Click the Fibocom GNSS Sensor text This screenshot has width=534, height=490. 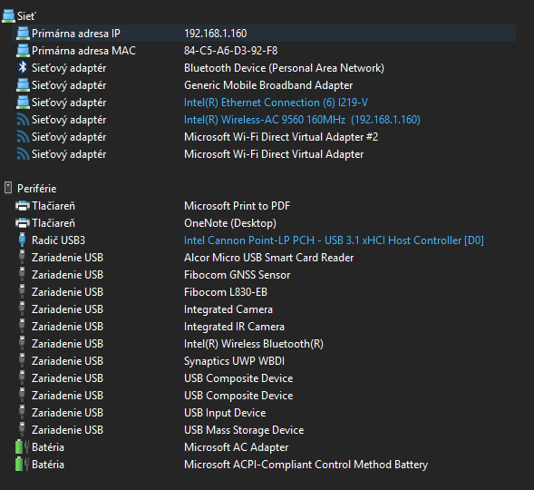(237, 275)
